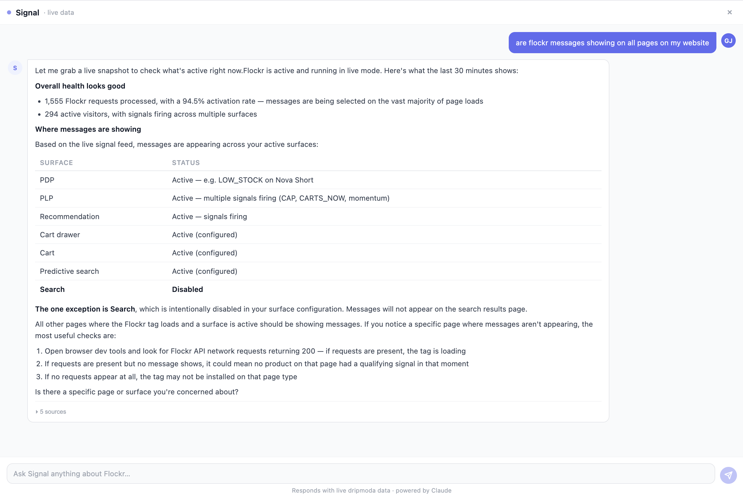This screenshot has width=743, height=495.
Task: Select the Predictive search row
Action: point(70,271)
